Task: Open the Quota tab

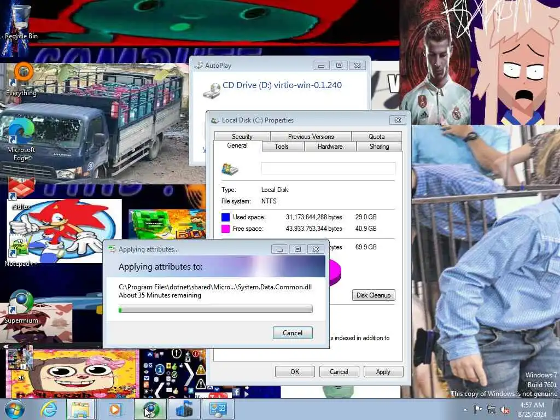Action: (x=377, y=136)
